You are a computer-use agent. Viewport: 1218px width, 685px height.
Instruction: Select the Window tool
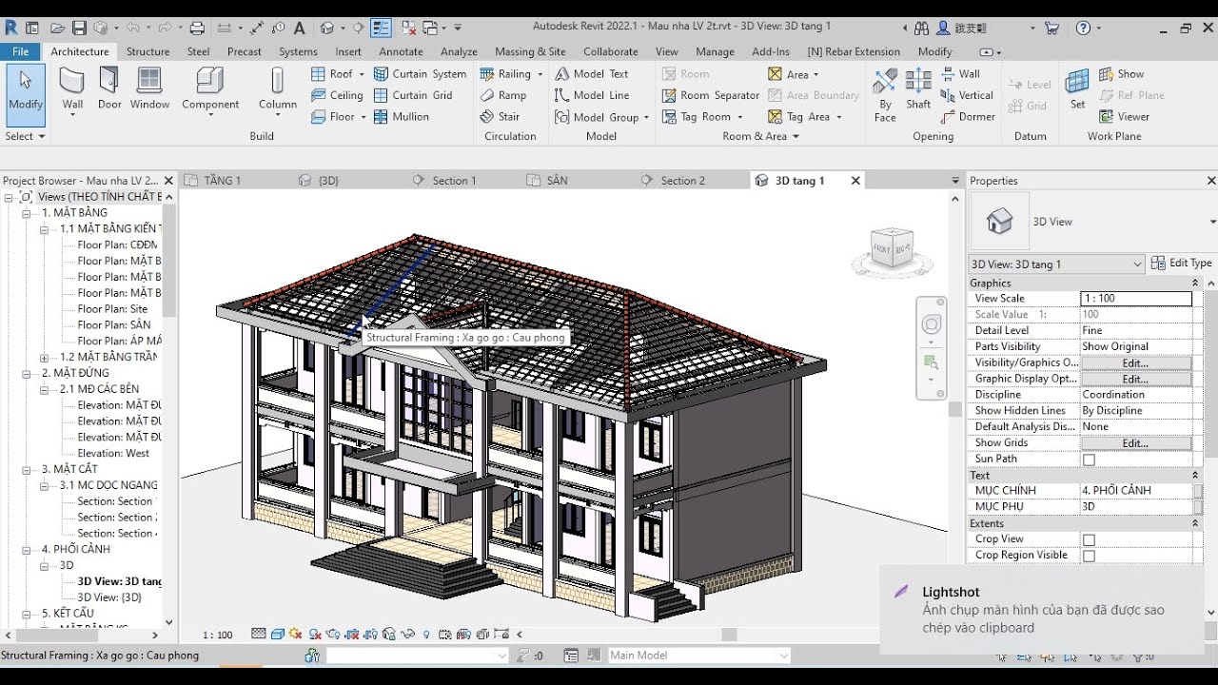149,89
